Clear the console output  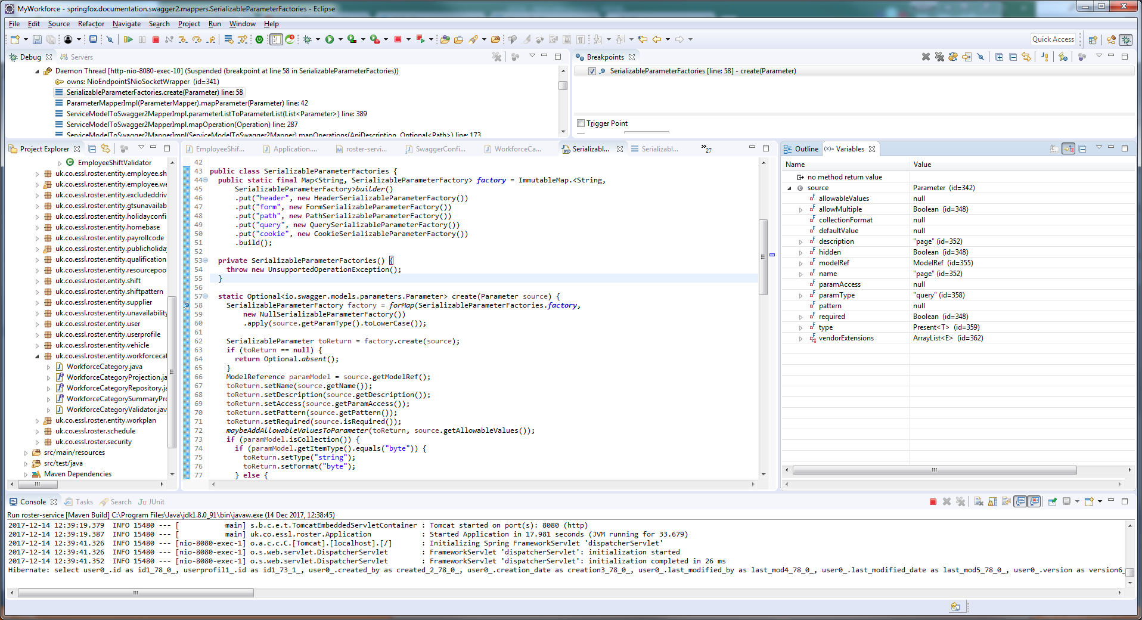coord(979,502)
